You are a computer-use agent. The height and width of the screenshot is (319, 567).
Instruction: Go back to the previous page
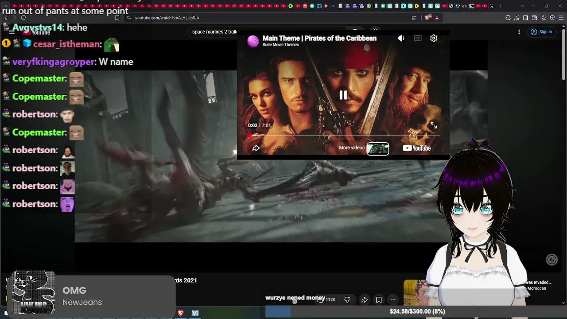(x=6, y=18)
